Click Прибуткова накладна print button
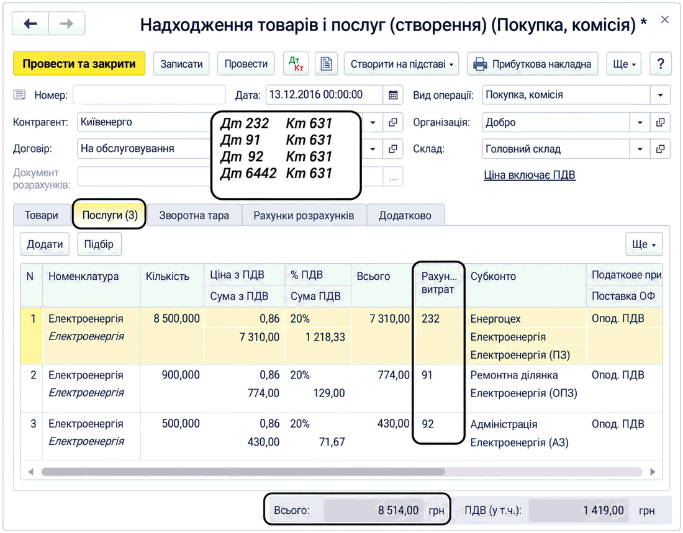The height and width of the screenshot is (533, 683). pyautogui.click(x=532, y=64)
